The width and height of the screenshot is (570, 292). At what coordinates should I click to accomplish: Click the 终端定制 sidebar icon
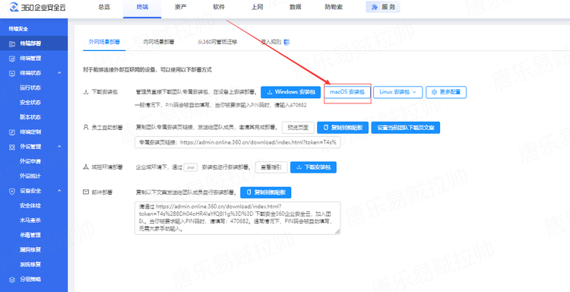pos(12,132)
